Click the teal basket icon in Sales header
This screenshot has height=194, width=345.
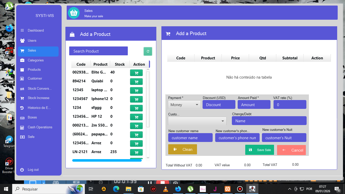(74, 13)
